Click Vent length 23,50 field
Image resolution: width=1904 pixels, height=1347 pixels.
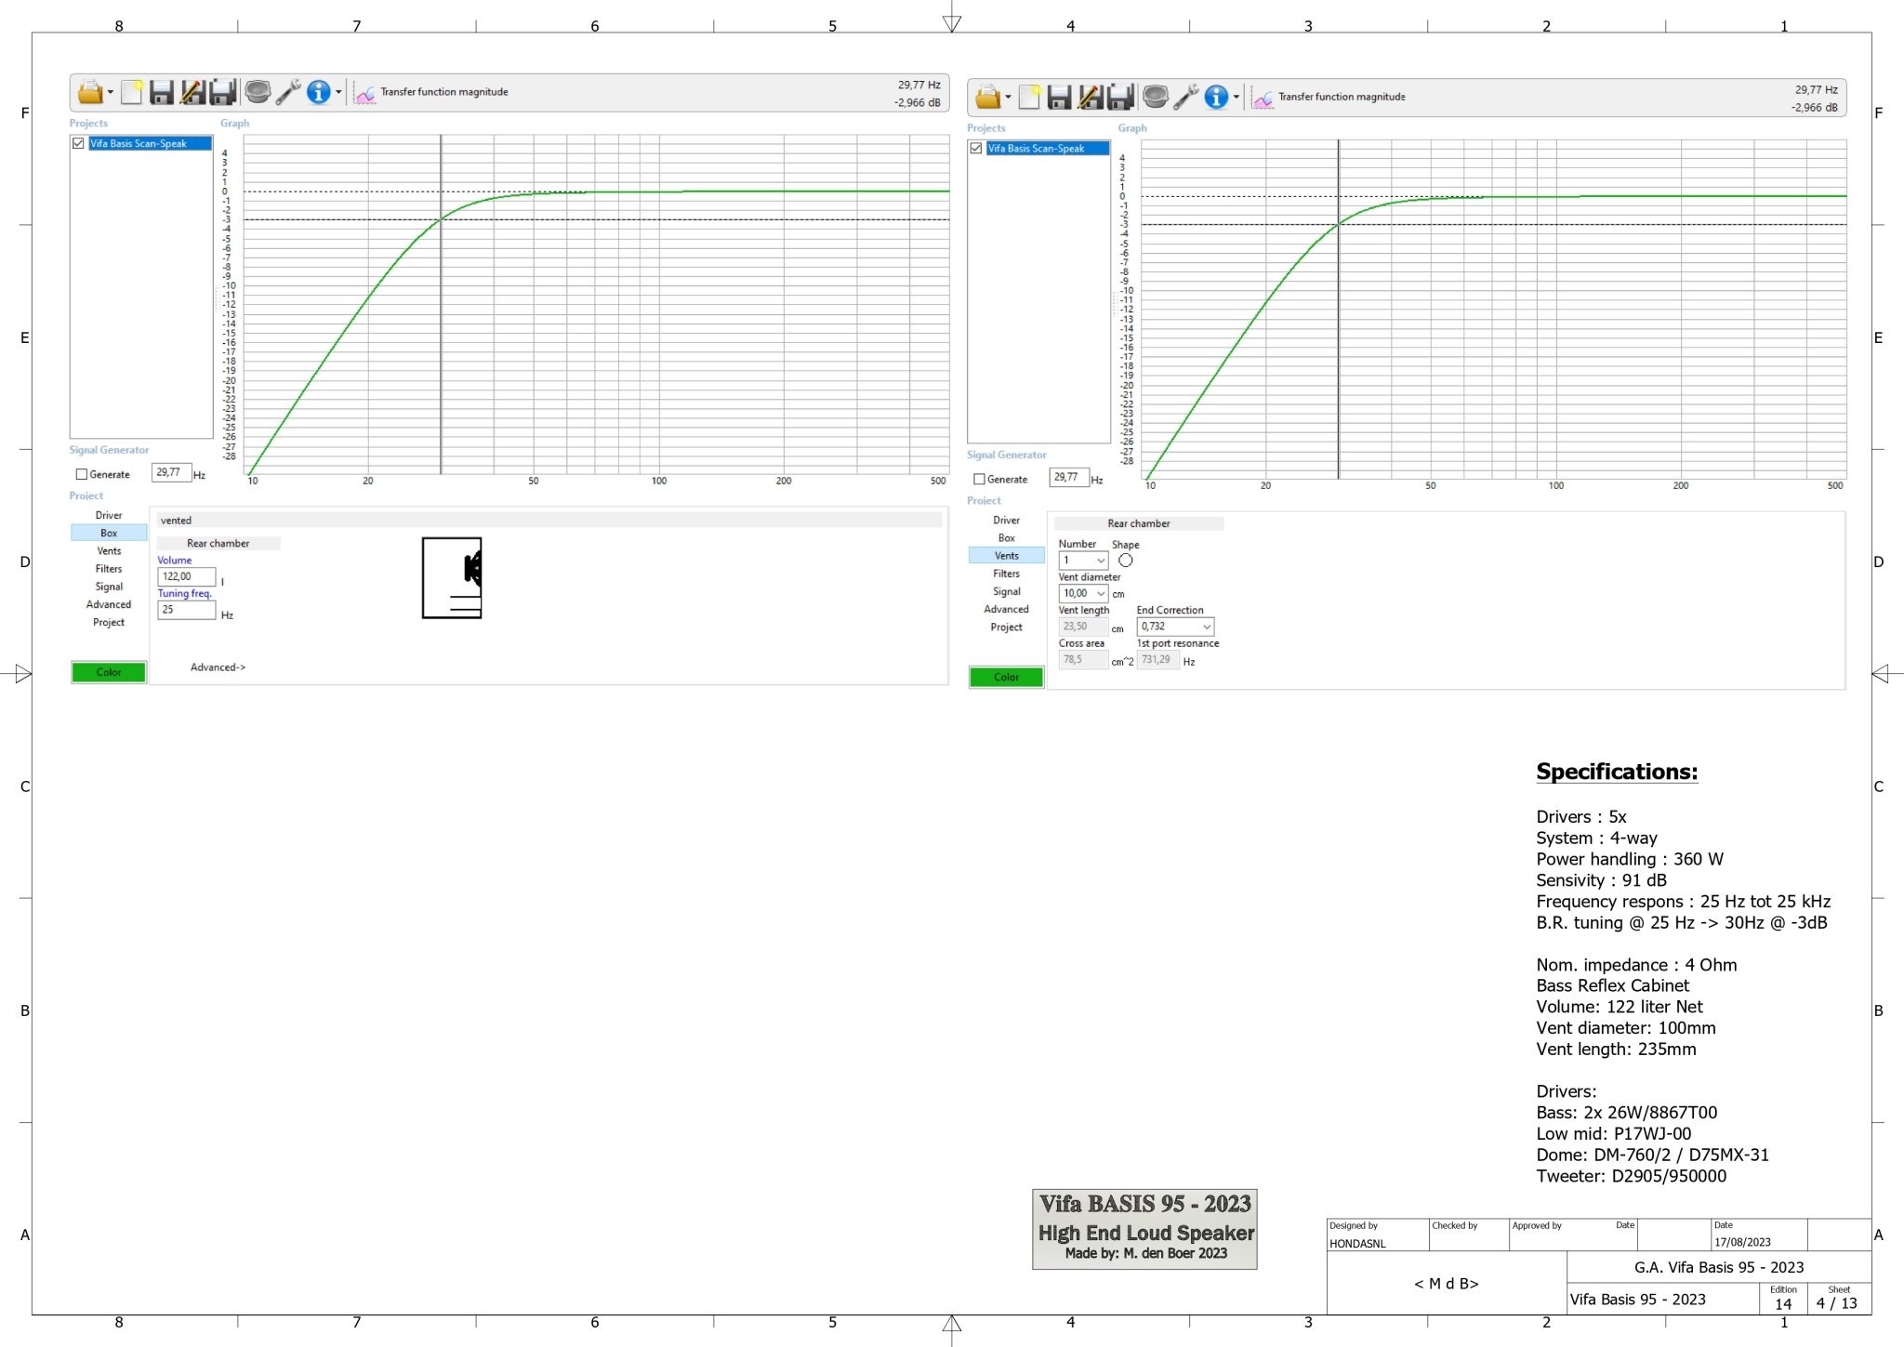pyautogui.click(x=1083, y=627)
